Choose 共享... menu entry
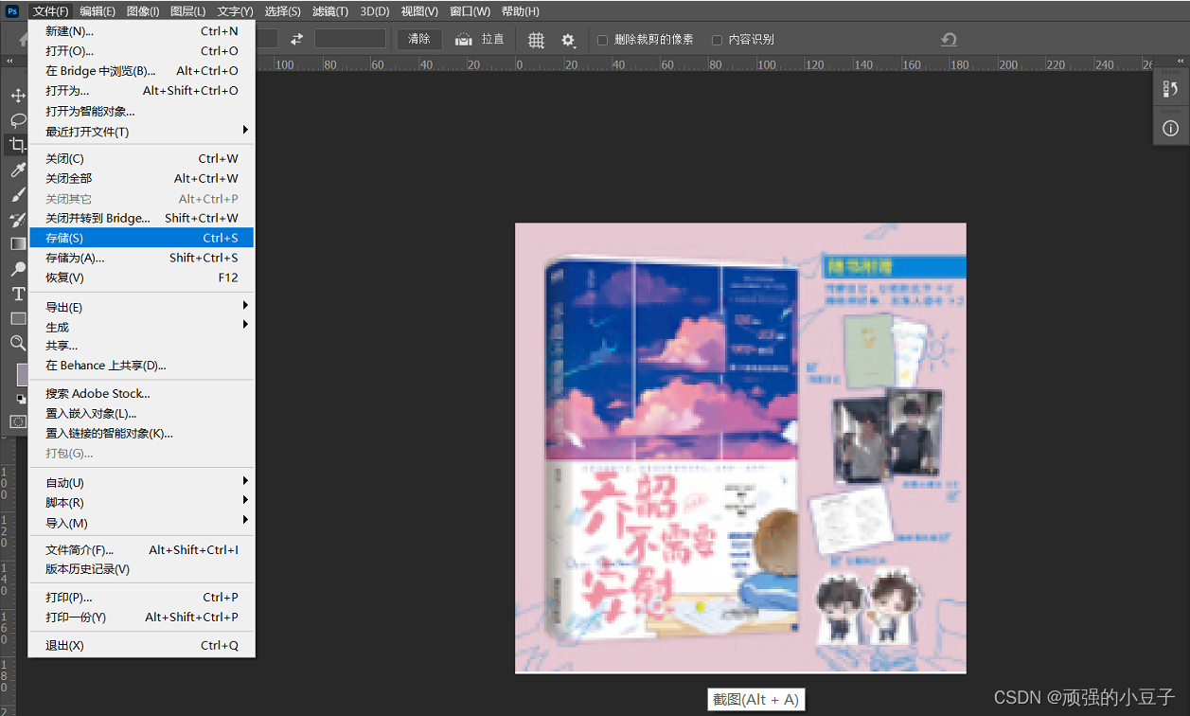 (142, 346)
